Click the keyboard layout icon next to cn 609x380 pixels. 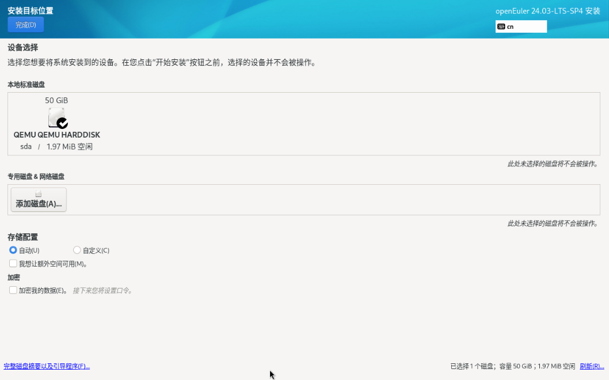(x=501, y=26)
